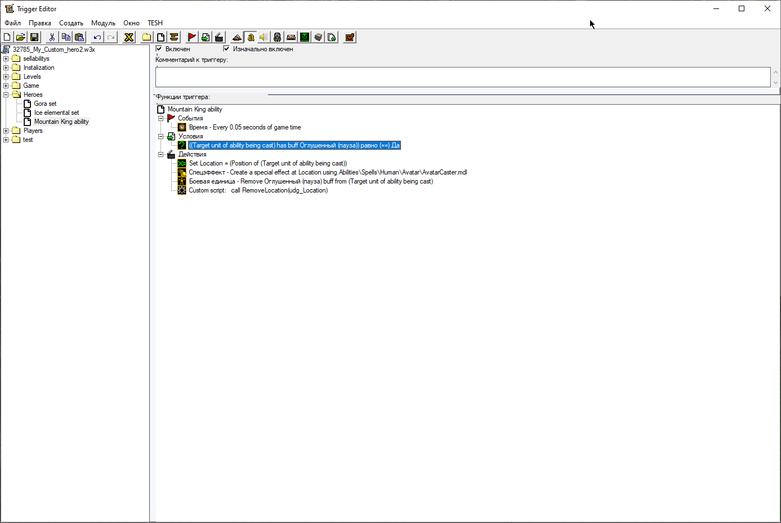Viewport: 781px width, 523px height.
Task: Select the "Create a special effect" action
Action: [328, 172]
